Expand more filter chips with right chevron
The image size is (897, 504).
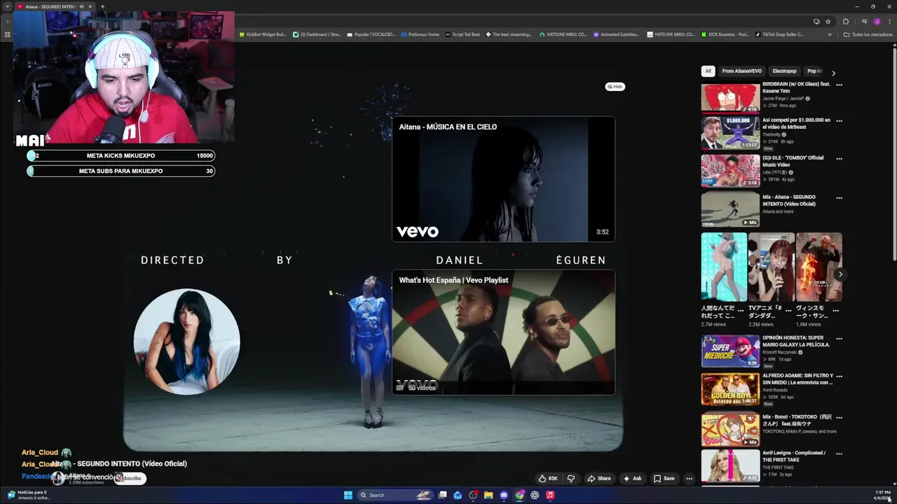pos(833,73)
